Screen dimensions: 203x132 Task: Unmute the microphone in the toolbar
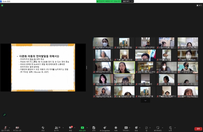pos(5,128)
